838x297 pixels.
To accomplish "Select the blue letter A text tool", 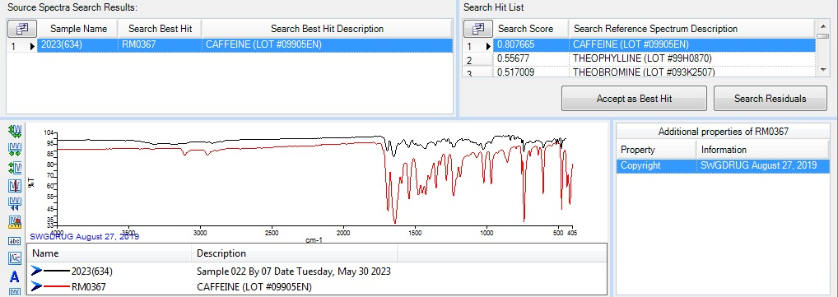I will point(15,276).
